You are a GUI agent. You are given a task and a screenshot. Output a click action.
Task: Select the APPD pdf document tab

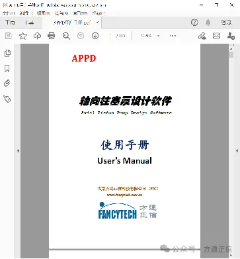click(72, 23)
